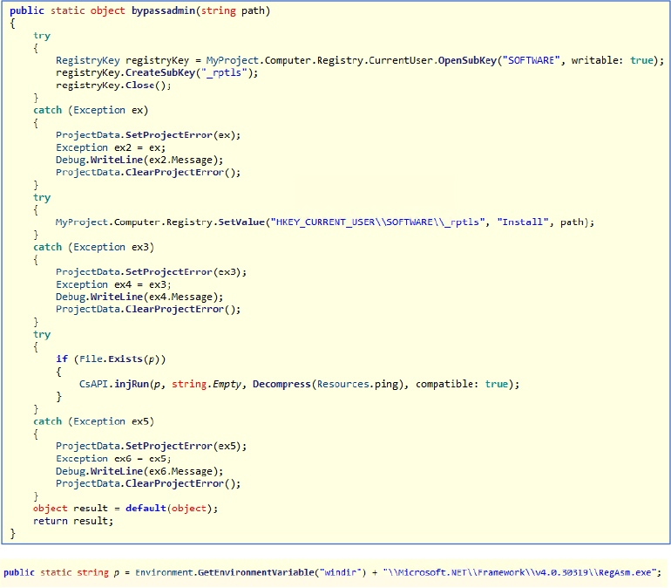Select the CreateSubKey method call

coord(160,72)
